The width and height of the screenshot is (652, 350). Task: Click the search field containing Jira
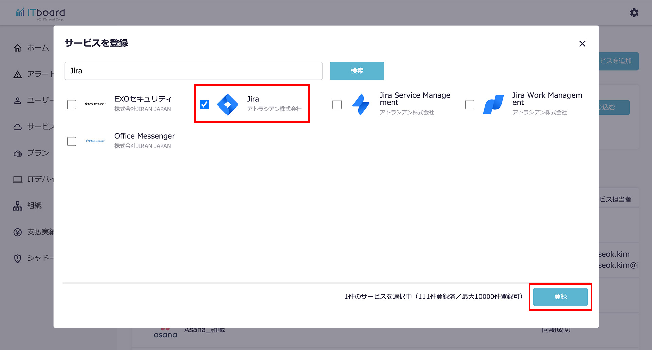tap(193, 71)
